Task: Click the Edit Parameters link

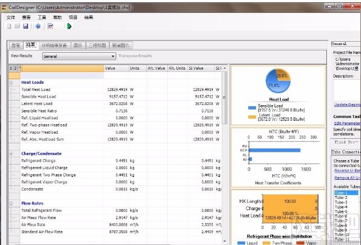Action: click(348, 123)
